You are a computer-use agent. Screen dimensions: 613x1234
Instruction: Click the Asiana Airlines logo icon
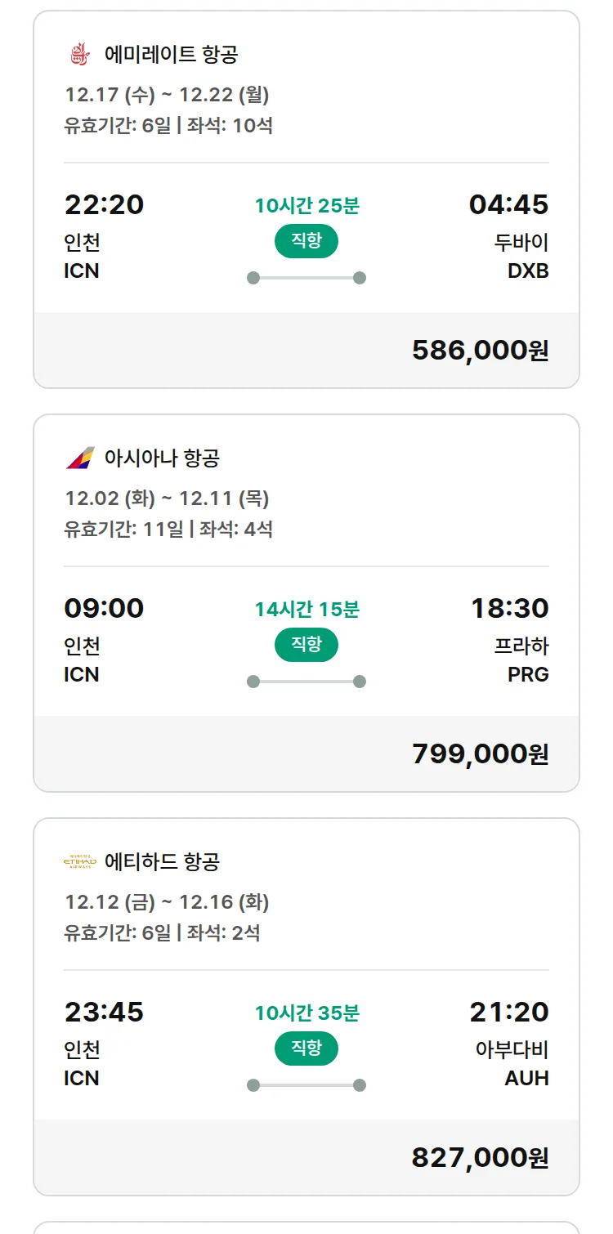80,458
